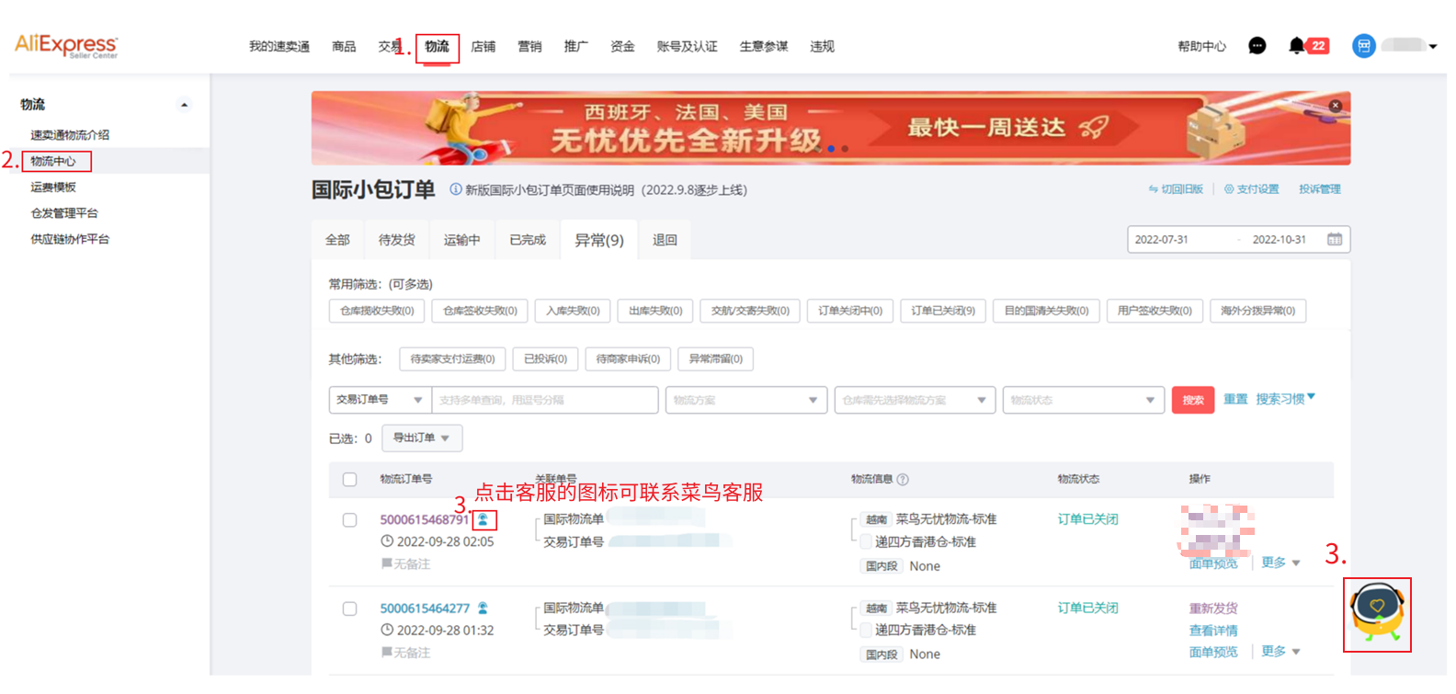Toggle the 已投诉(0) filter
The image size is (1456, 694).
(x=545, y=358)
